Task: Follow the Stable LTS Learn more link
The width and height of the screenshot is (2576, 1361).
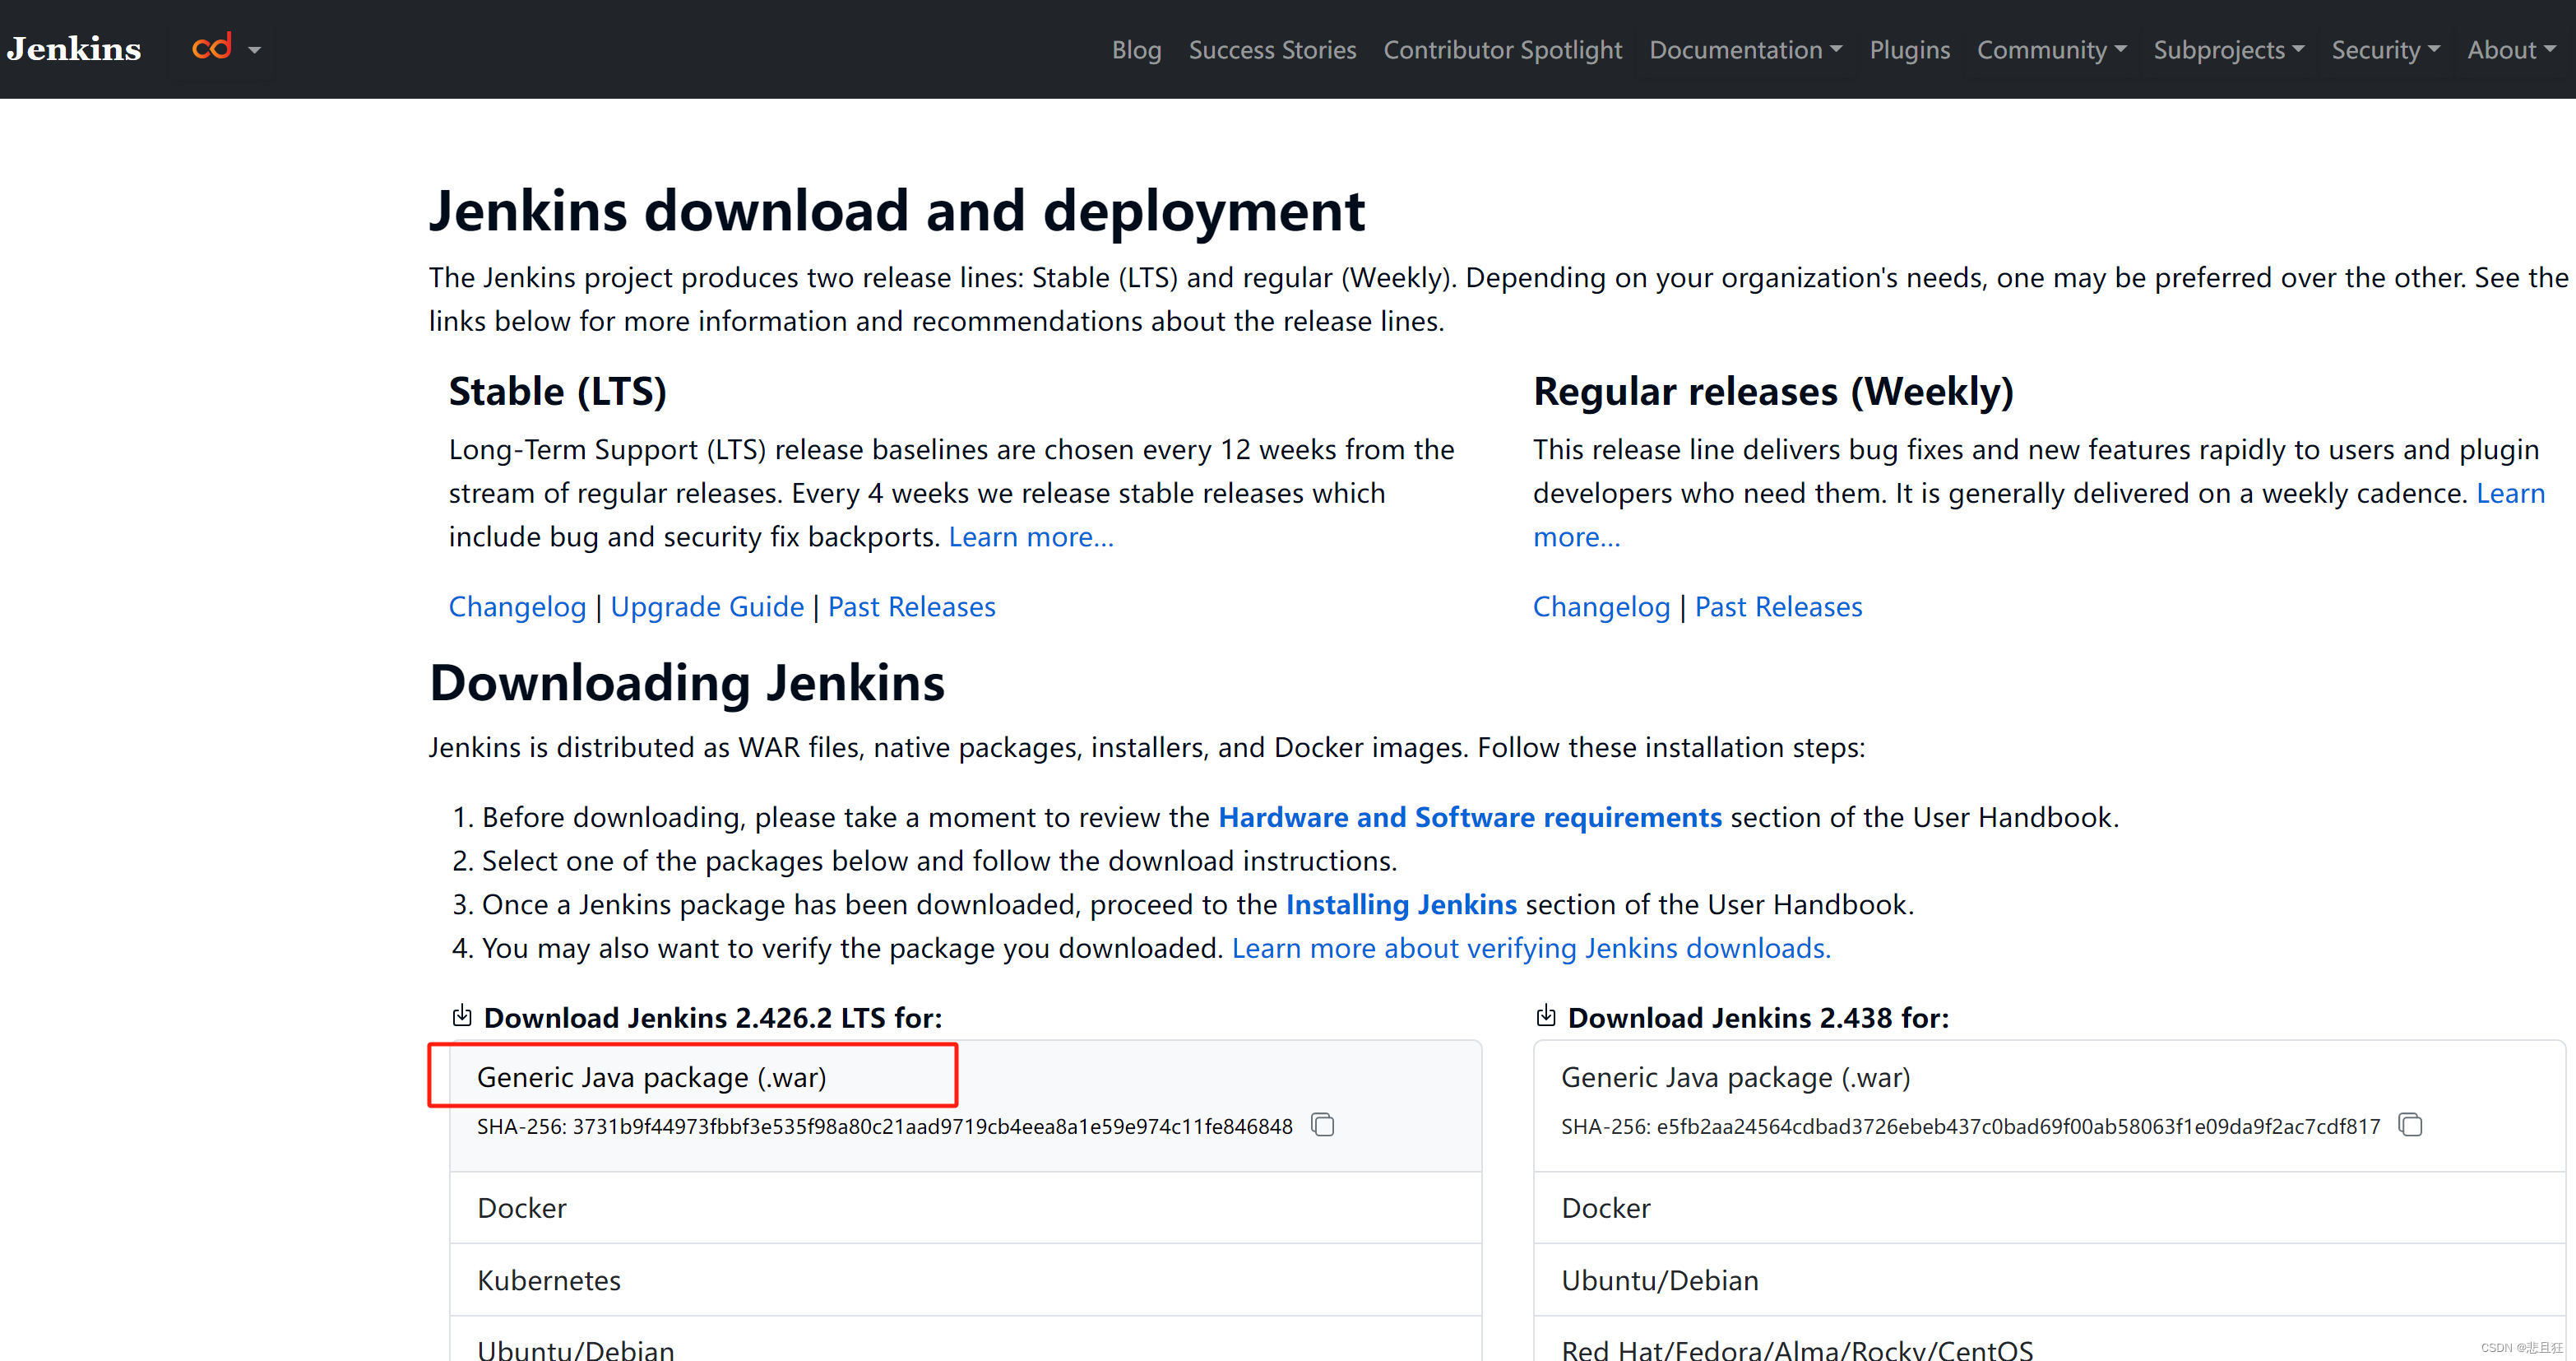Action: click(1030, 537)
